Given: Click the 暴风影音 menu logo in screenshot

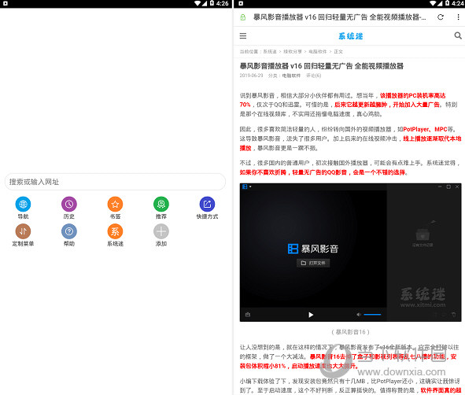Looking at the screenshot, I should (x=245, y=186).
